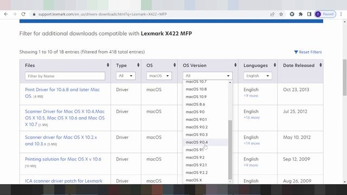
Task: Open Printing solution for Mac OS X v 10.6
Action: 63,159
